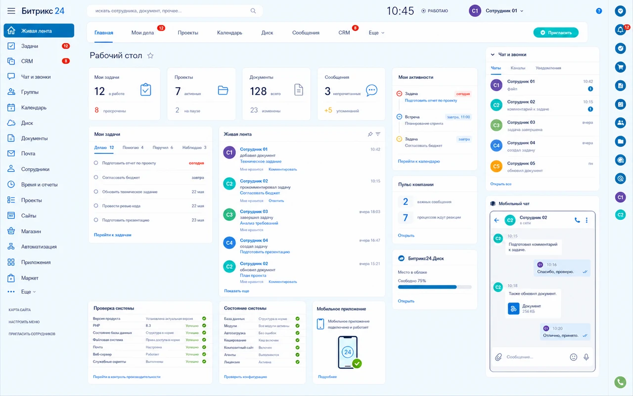The width and height of the screenshot is (633, 396).
Task: Click the magnifier icon in the search bar
Action: point(253,11)
